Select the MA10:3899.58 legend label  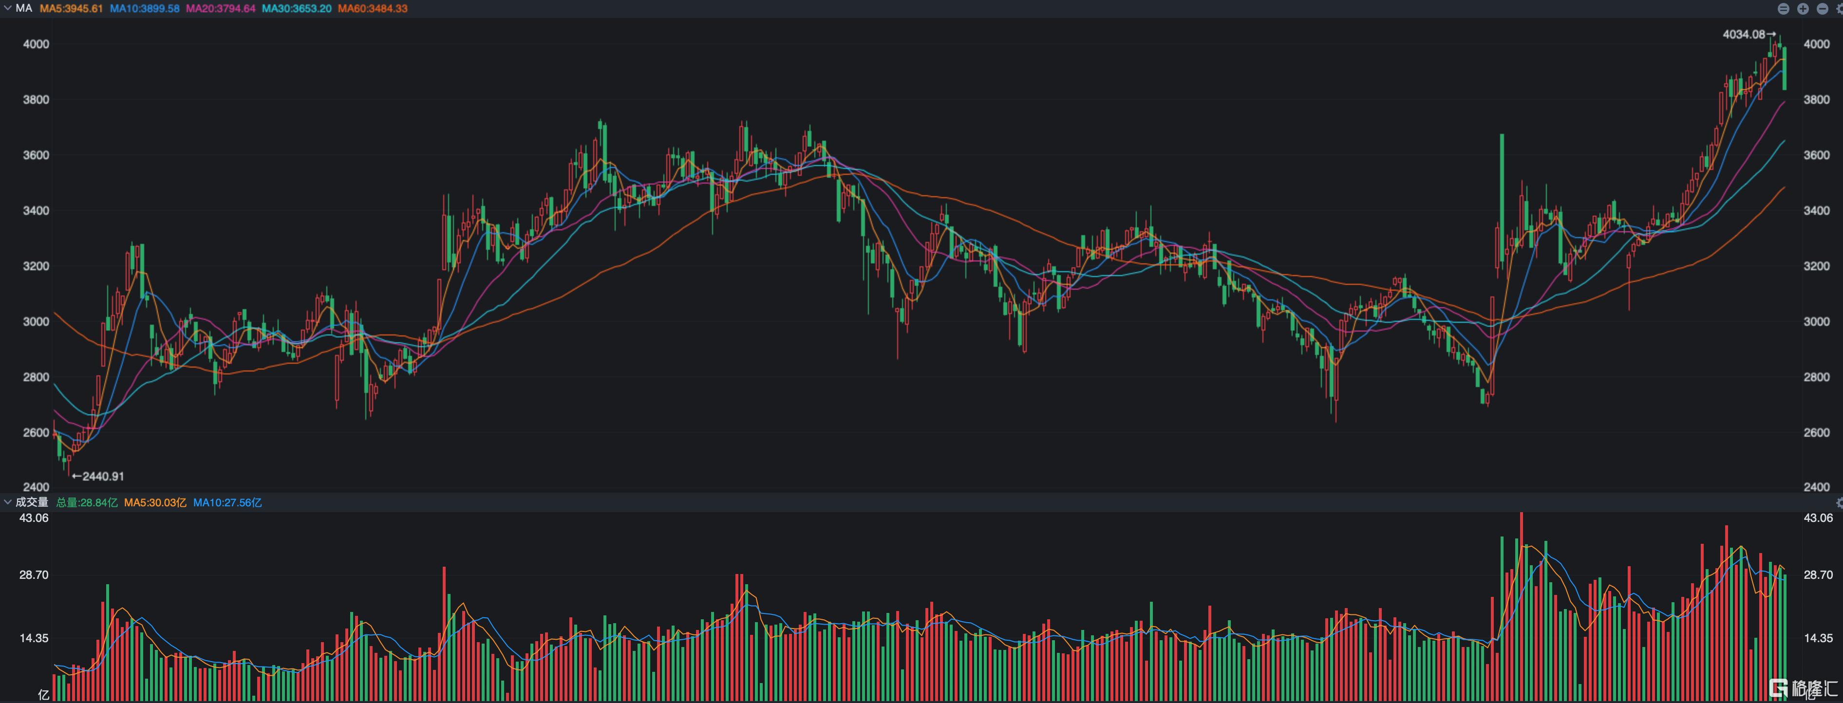(x=145, y=9)
